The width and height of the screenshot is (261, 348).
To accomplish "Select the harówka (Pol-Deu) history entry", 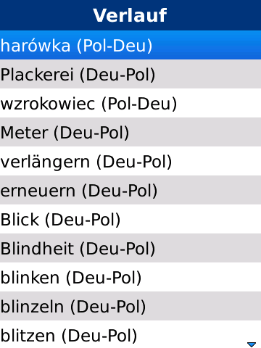I will 130,45.
